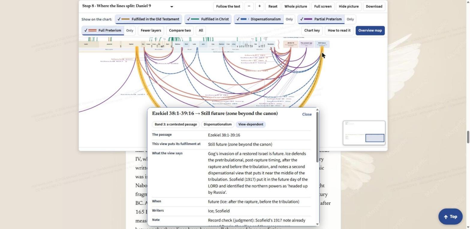Show Only Dispensationalism layer
This screenshot has width=470, height=229.
pos(289,19)
